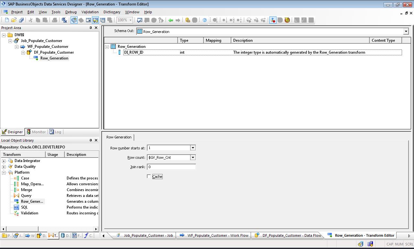Select the Validation transform in the library
The width and height of the screenshot is (414, 249).
[29, 213]
